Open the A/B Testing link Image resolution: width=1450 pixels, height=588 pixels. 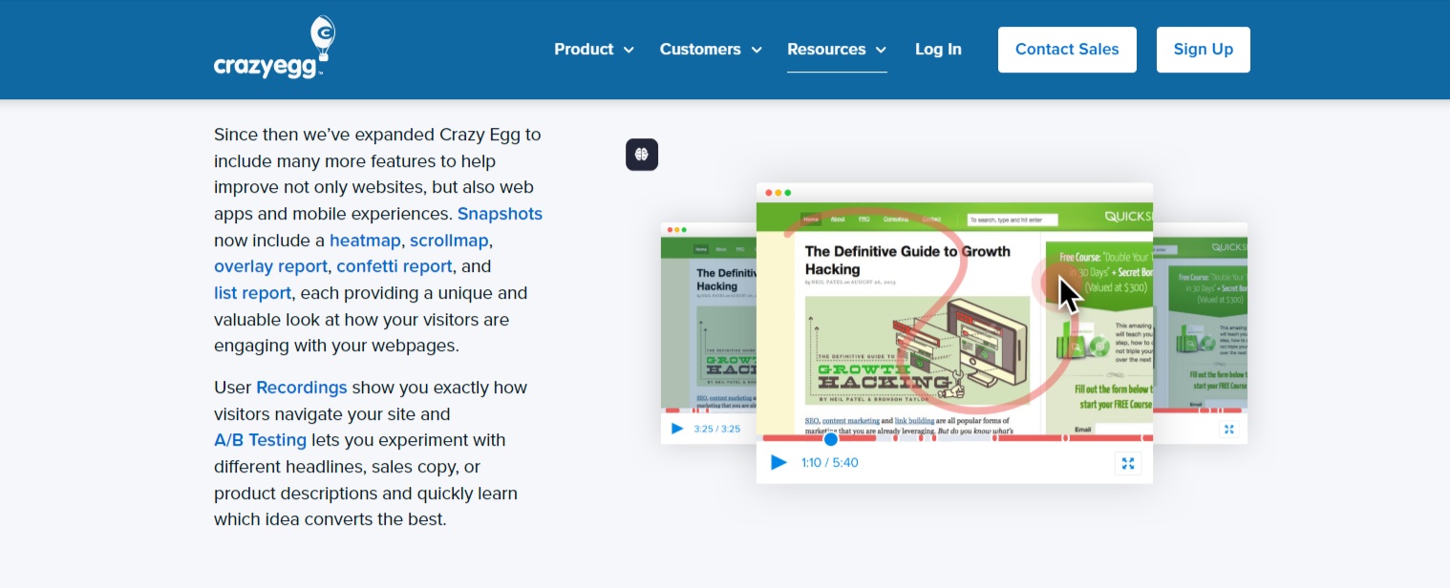(x=260, y=440)
